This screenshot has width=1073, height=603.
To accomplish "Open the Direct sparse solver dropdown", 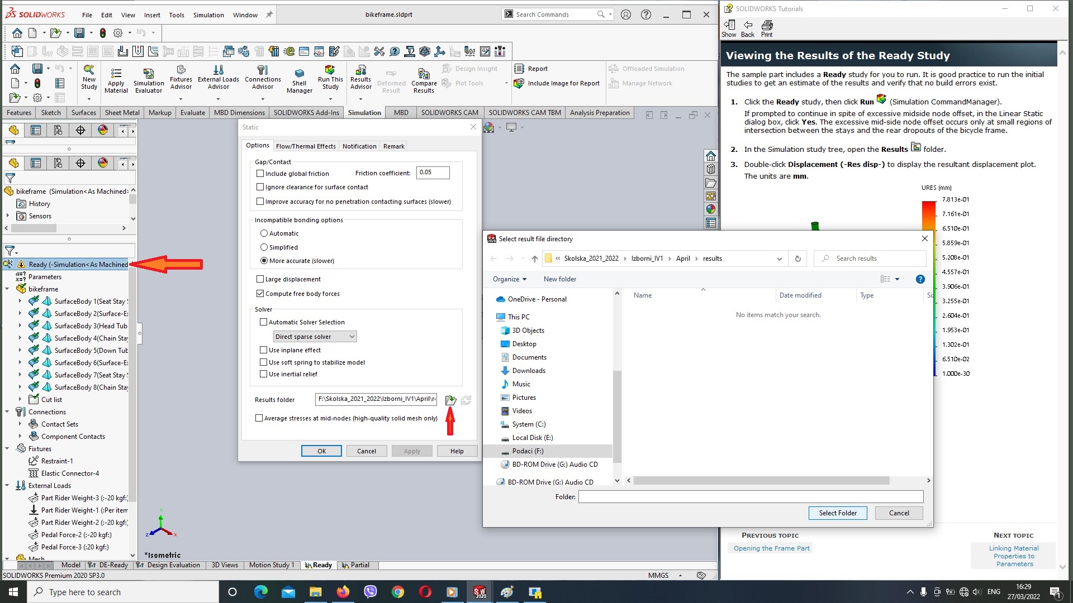I will (x=315, y=337).
